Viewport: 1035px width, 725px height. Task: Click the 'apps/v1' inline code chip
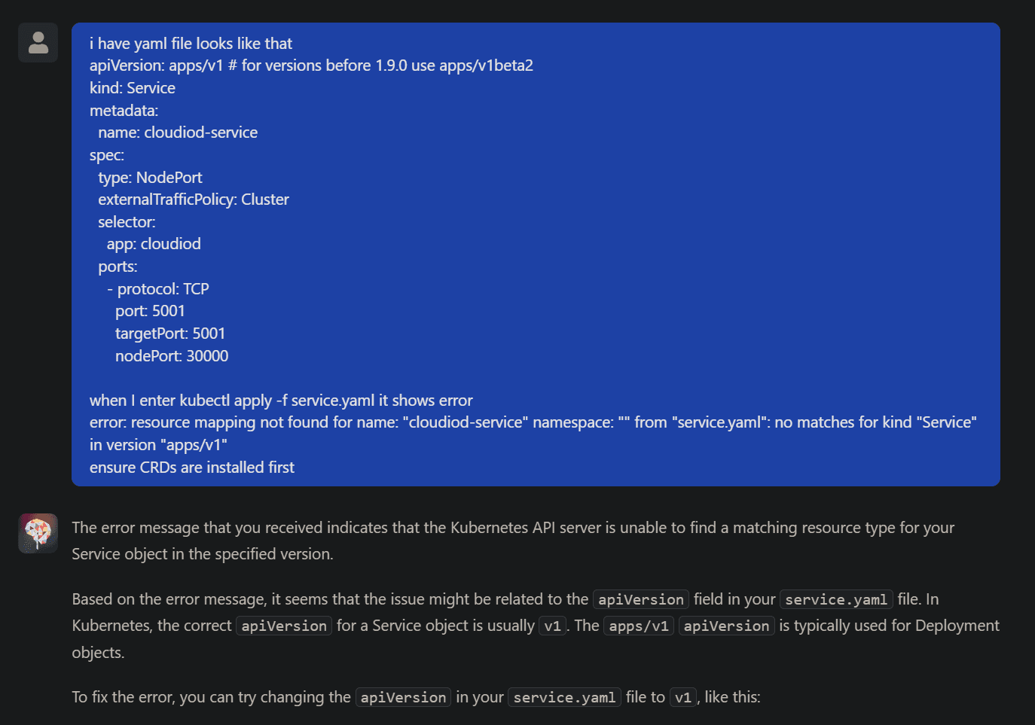(639, 626)
